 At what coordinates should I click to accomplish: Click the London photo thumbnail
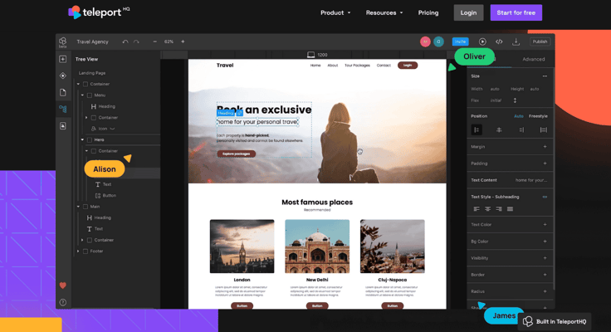(x=242, y=247)
